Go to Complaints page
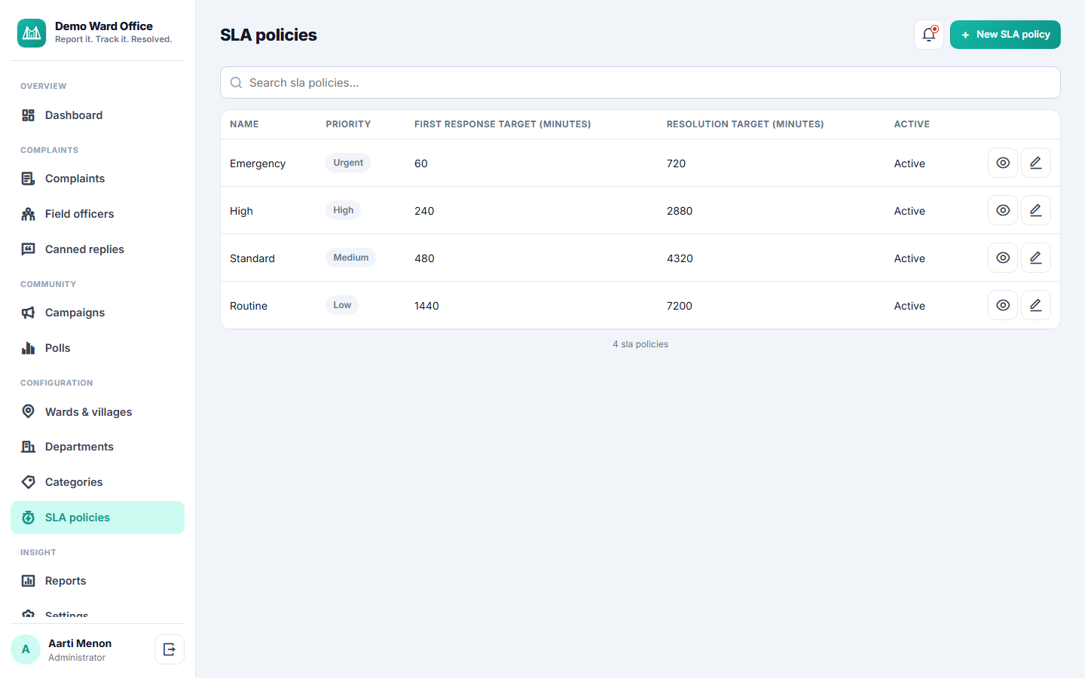The height and width of the screenshot is (678, 1085). tap(97, 179)
